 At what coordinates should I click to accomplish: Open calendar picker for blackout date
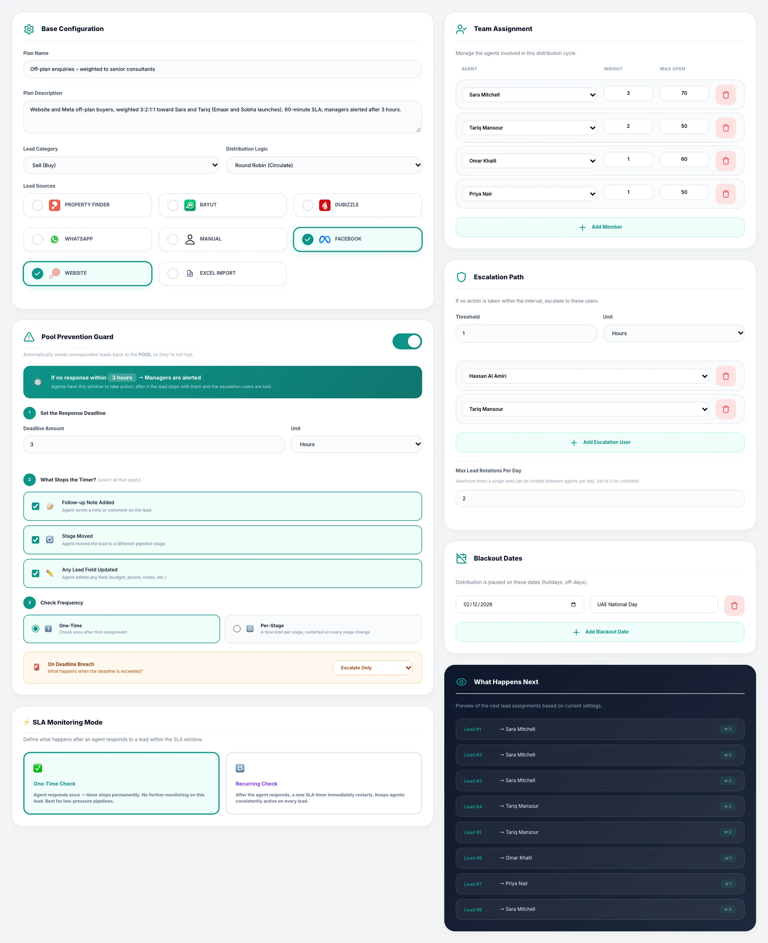573,604
